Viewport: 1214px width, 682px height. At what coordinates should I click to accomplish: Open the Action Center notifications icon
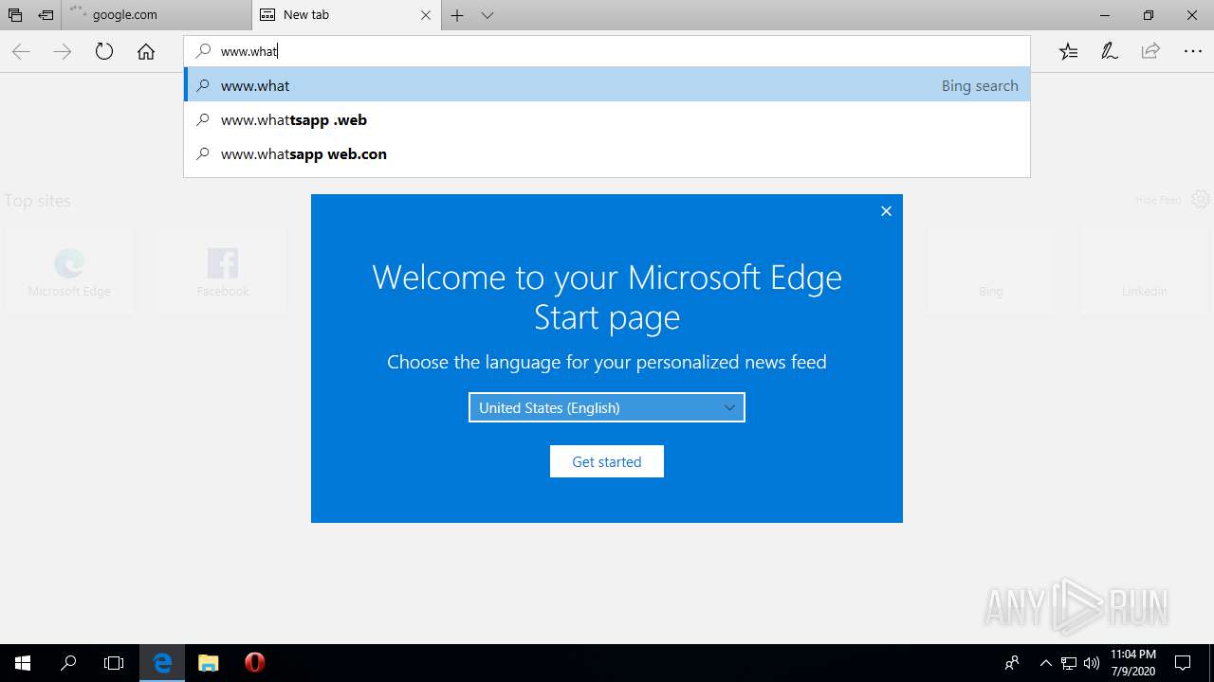coord(1183,663)
